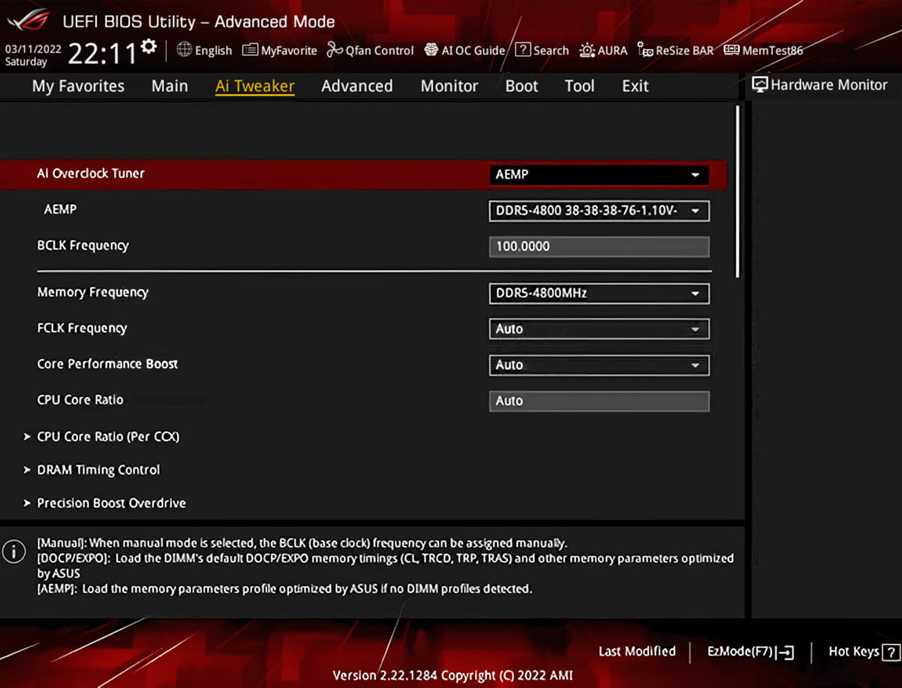Screen dimensions: 902x688
Task: Click Last Modified button
Action: (637, 651)
